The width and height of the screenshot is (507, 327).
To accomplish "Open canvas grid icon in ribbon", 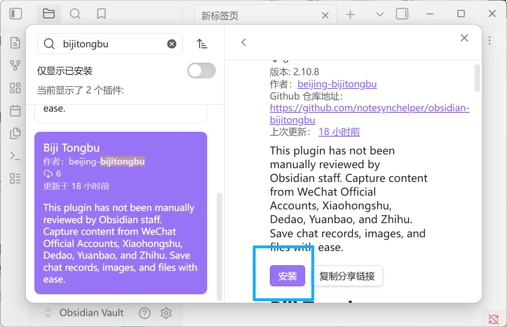I will pyautogui.click(x=15, y=88).
